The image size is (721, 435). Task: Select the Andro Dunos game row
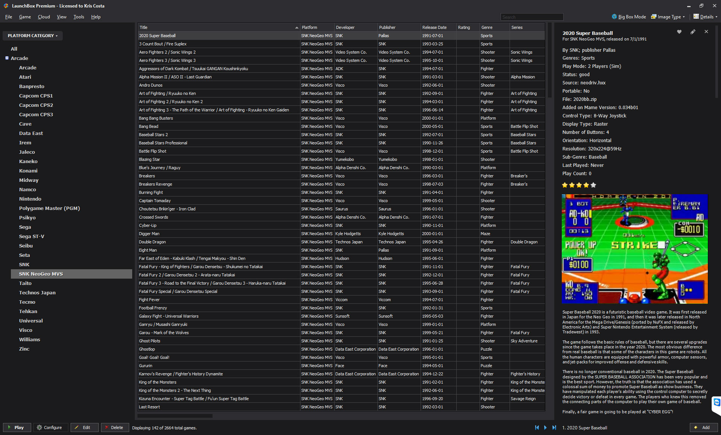coord(341,85)
